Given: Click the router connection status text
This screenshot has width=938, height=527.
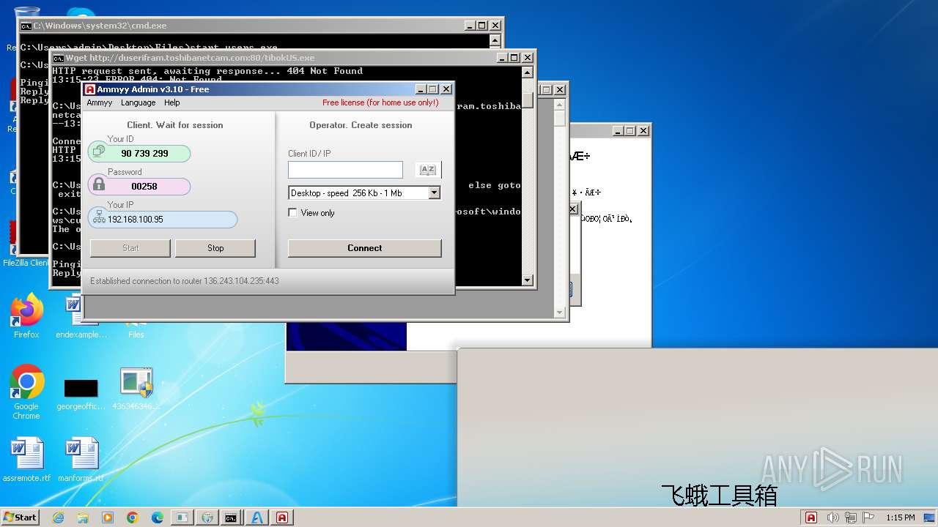Looking at the screenshot, I should pyautogui.click(x=185, y=281).
